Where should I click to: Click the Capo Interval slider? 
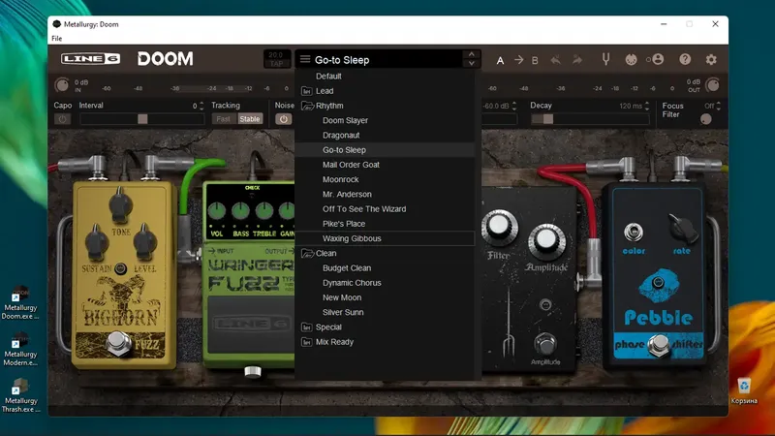(141, 119)
